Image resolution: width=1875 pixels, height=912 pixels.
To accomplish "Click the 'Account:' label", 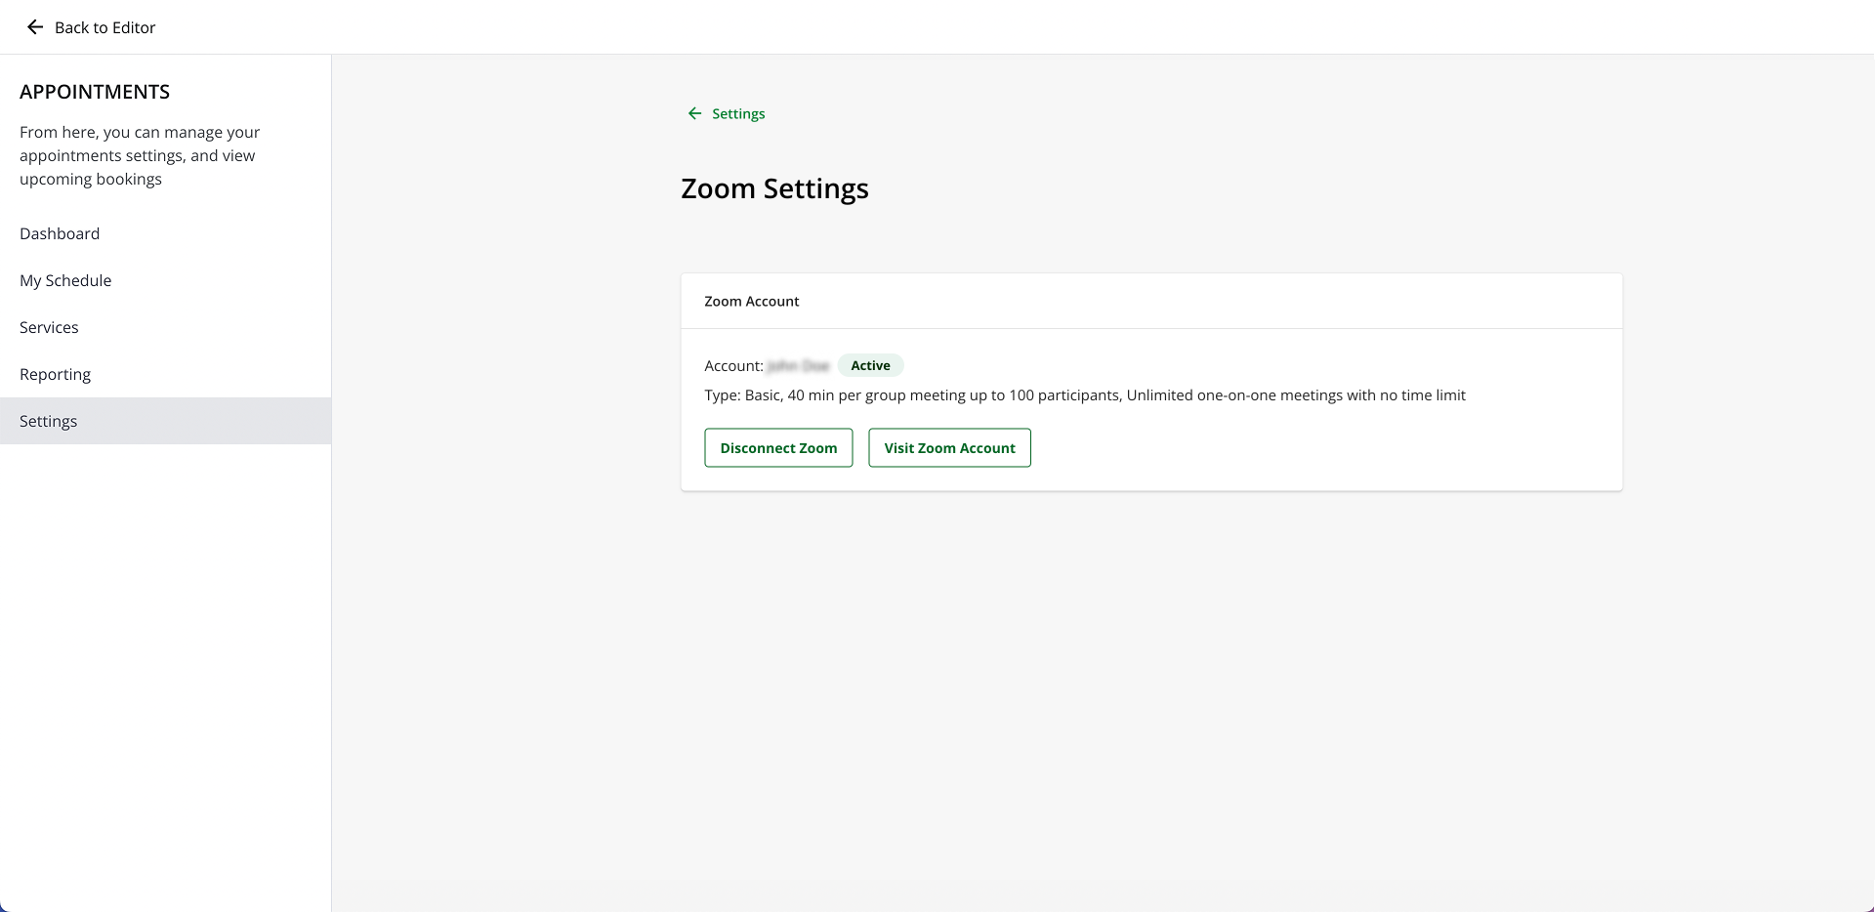I will 733,366.
